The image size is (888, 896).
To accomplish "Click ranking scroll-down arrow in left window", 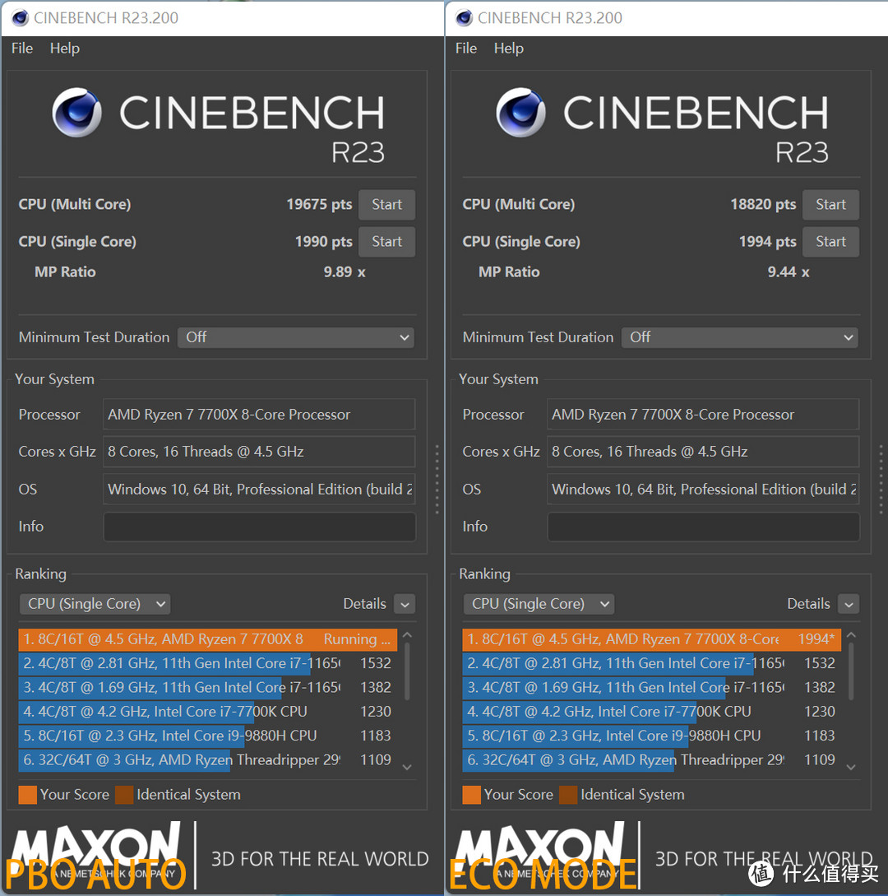I will coord(407,768).
